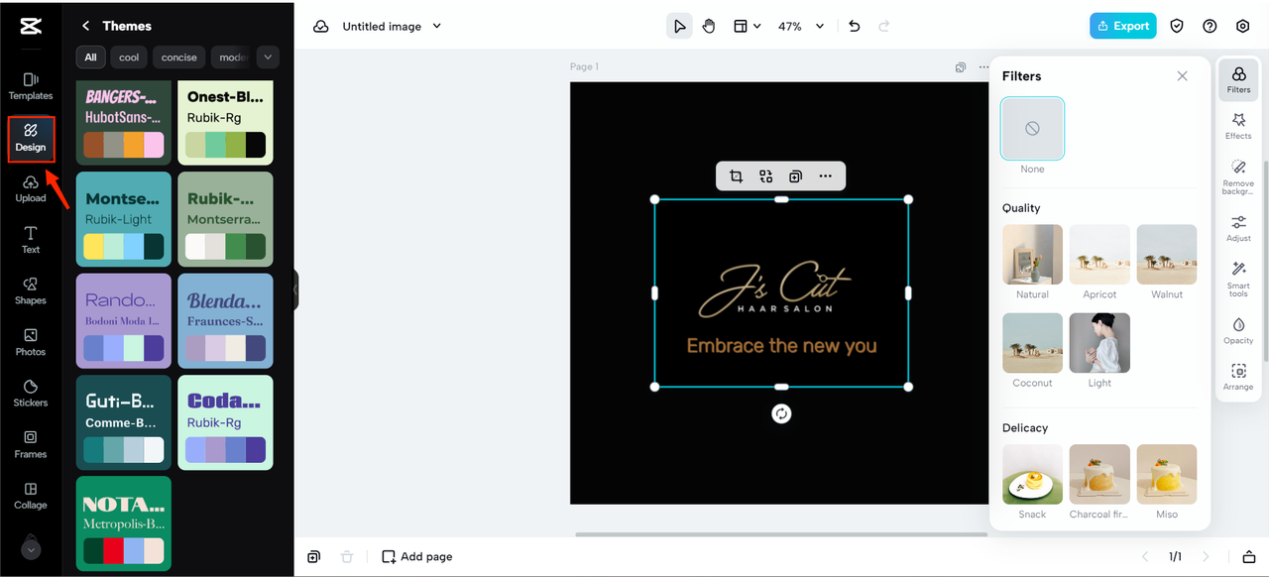Crop the selected image
1269x577 pixels.
(736, 176)
